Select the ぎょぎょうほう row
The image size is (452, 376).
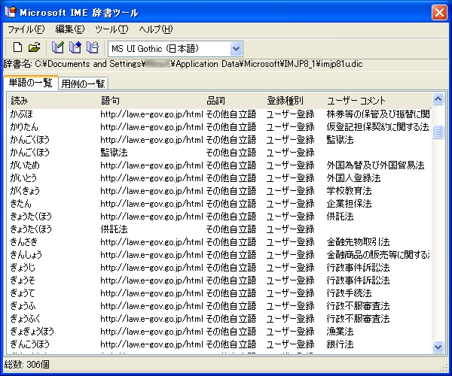[x=220, y=332]
